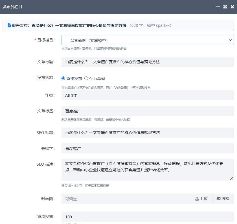Click the 文章标题 input field
This screenshot has width=237, height=224.
(148, 62)
